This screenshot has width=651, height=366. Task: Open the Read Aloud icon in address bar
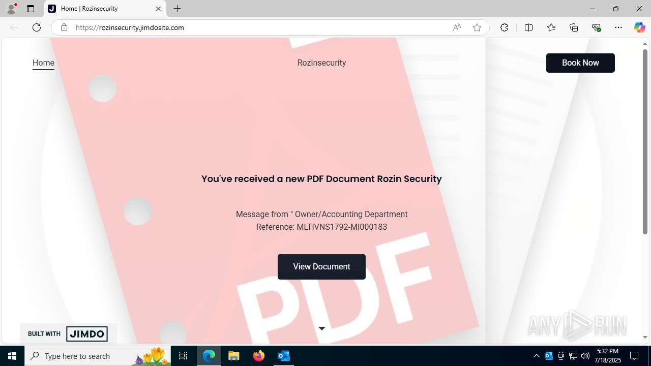[x=457, y=27]
